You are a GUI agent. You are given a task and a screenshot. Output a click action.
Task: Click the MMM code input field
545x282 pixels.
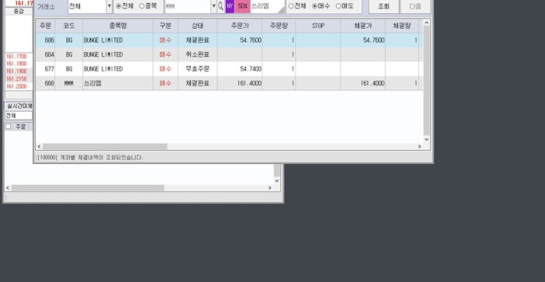[x=188, y=7]
